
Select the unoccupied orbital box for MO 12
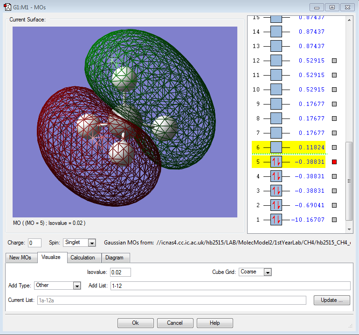[276, 61]
